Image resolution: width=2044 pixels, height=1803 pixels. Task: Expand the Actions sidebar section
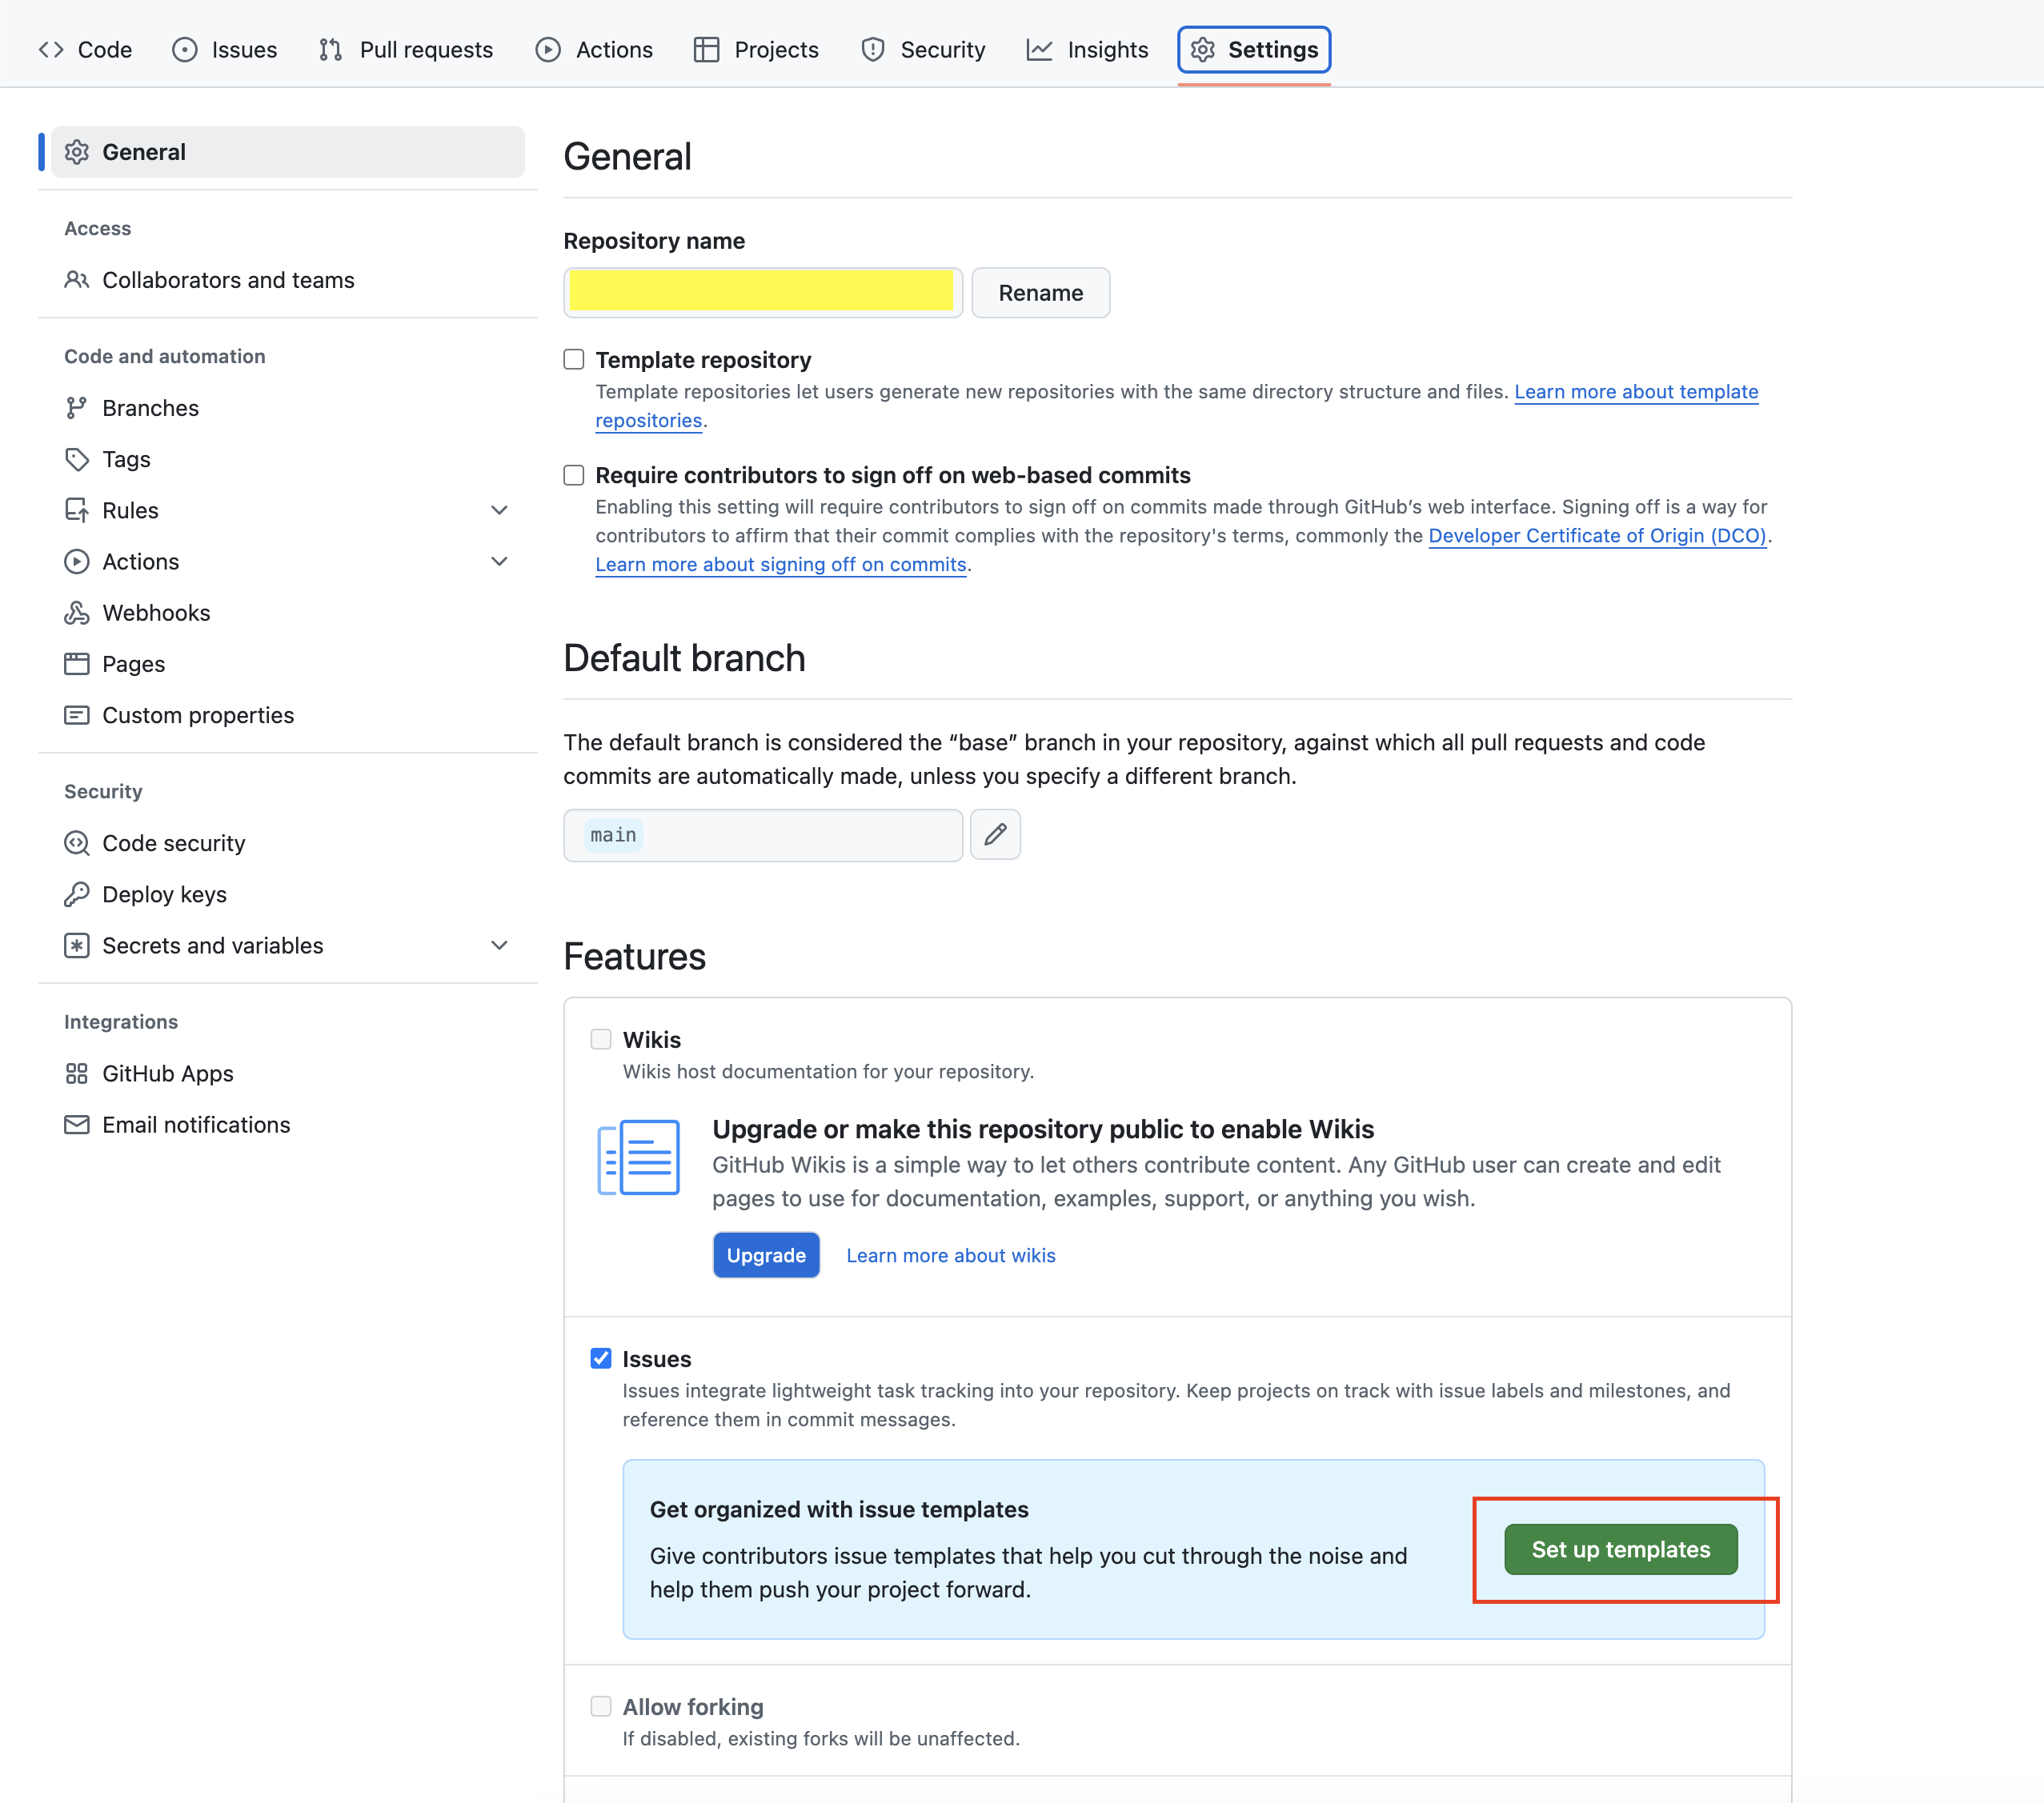(x=499, y=561)
